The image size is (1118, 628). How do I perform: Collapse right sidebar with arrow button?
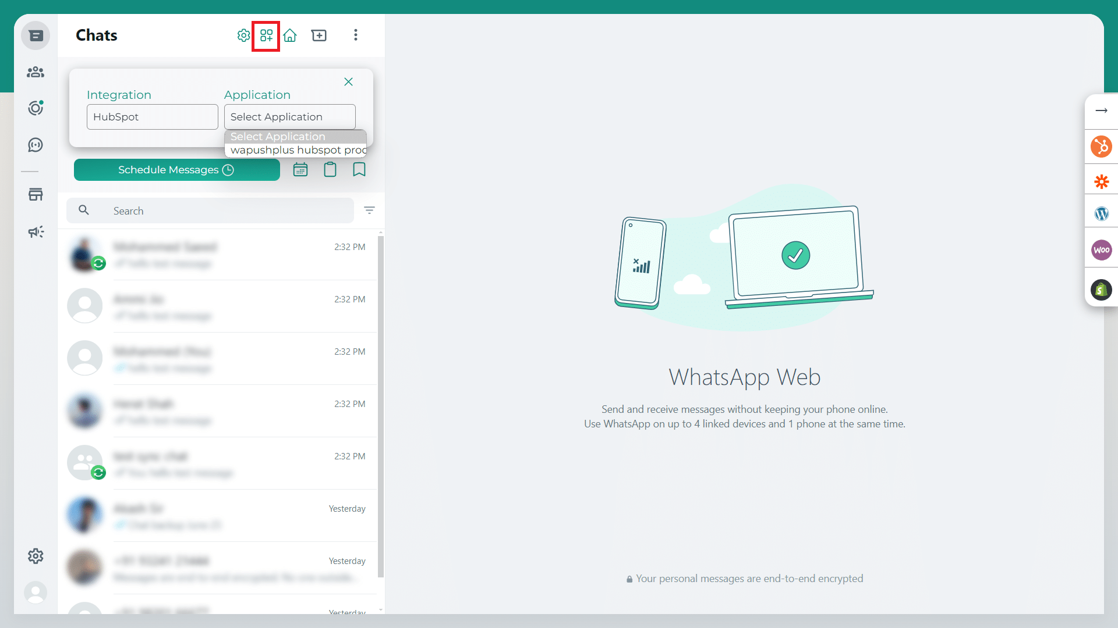pos(1101,110)
